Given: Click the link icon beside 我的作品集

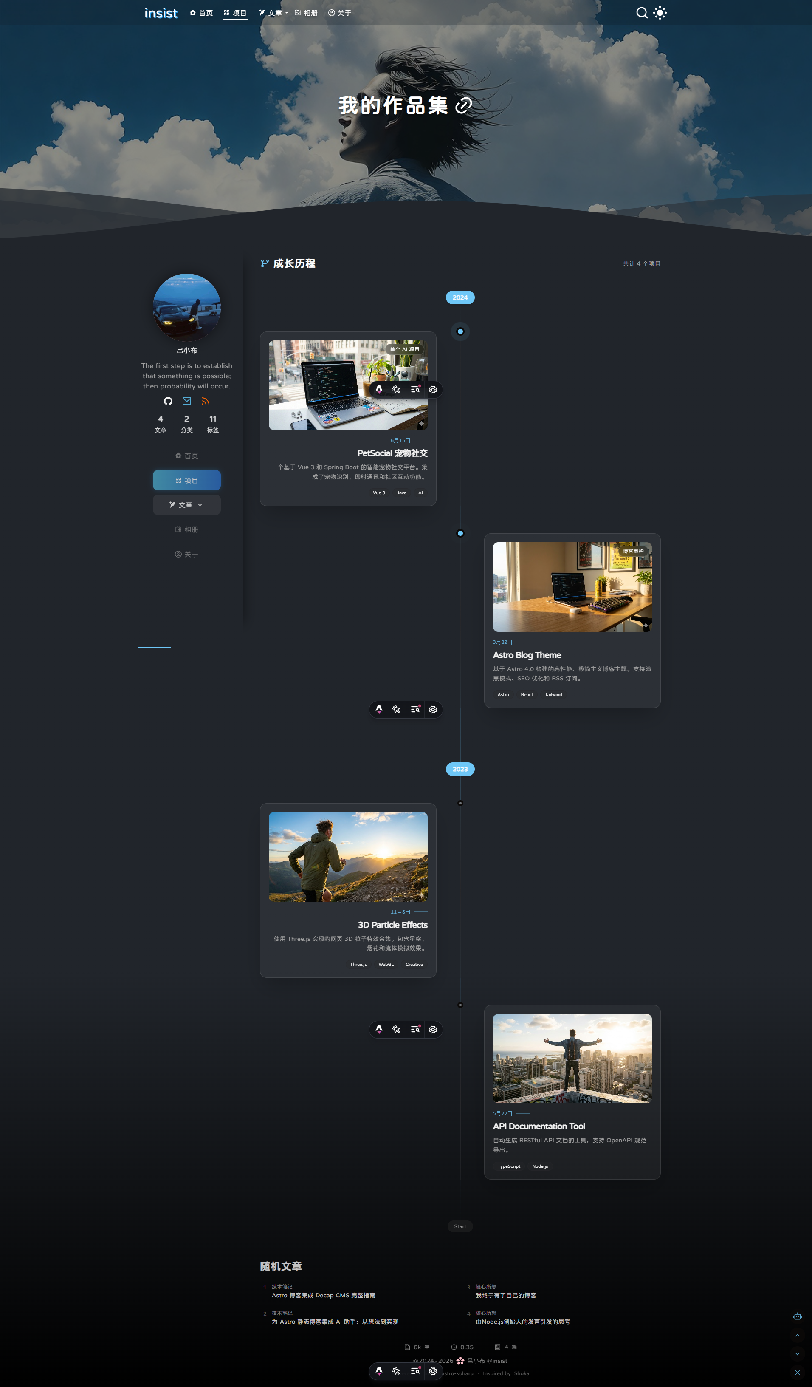Looking at the screenshot, I should click(x=464, y=105).
